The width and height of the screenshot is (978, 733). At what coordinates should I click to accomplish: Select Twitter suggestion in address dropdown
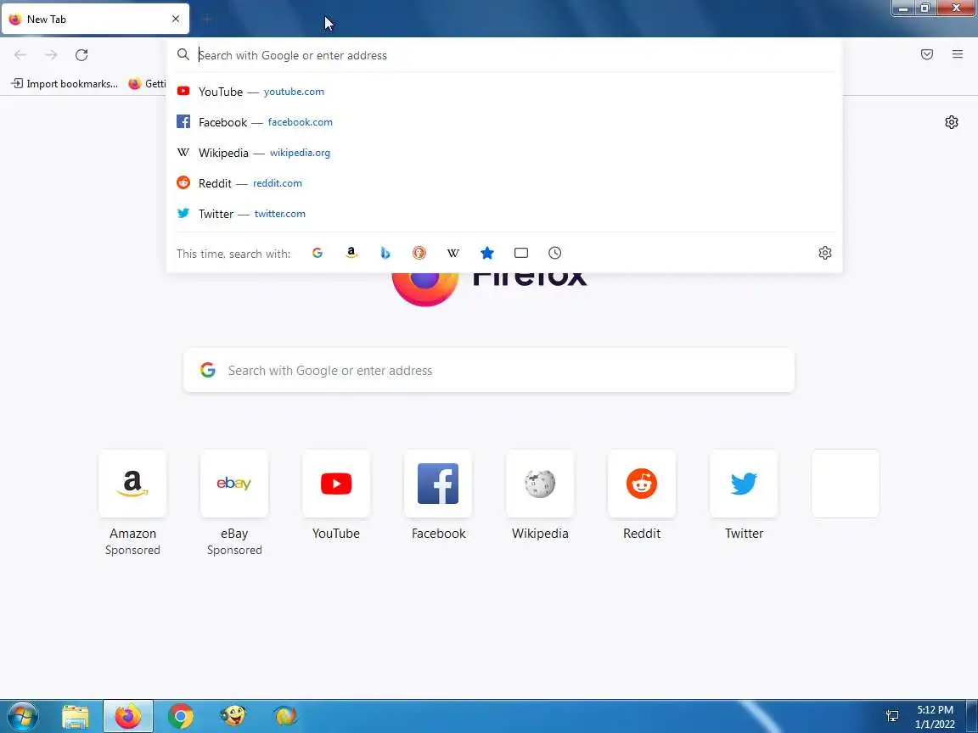tap(504, 214)
